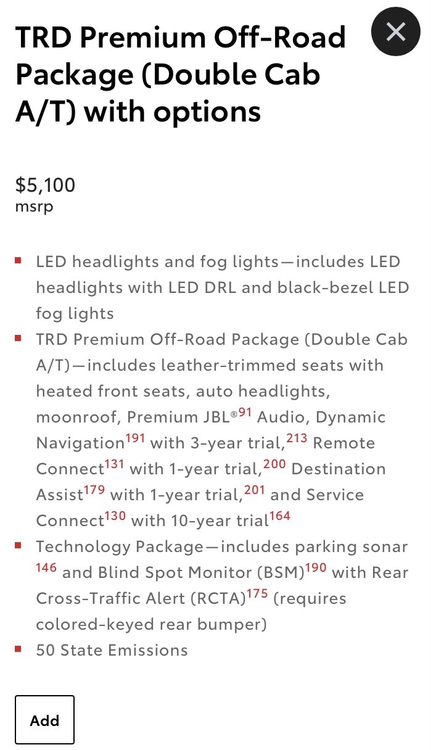The width and height of the screenshot is (431, 750).
Task: Open footnote 213 after 3-year trial
Action: coord(297,439)
